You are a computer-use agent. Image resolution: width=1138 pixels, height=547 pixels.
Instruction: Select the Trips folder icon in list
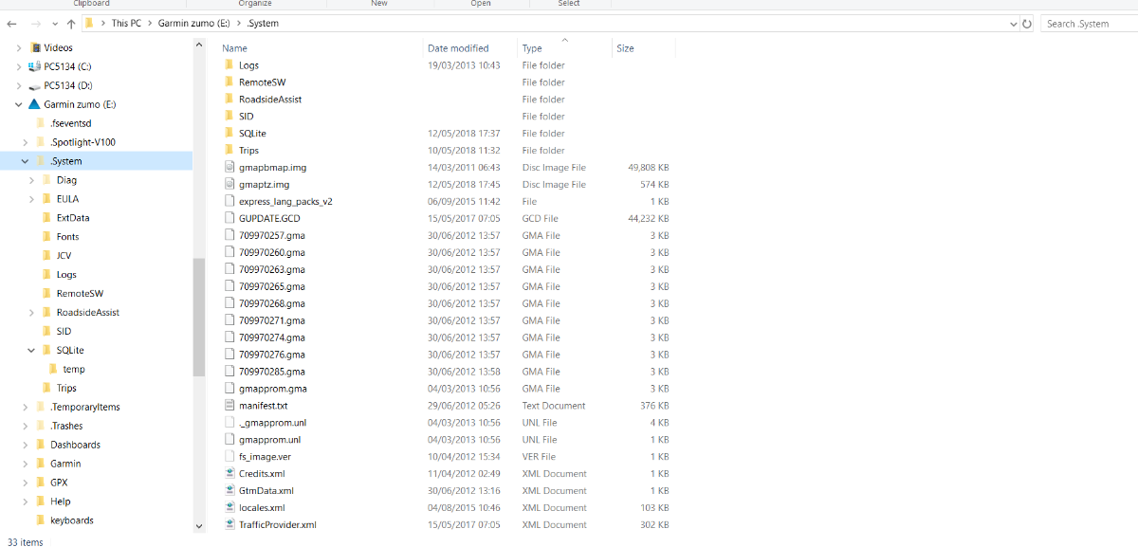click(229, 151)
